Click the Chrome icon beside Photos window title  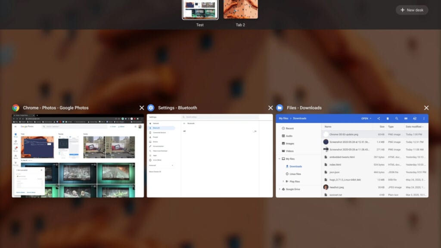tap(16, 108)
